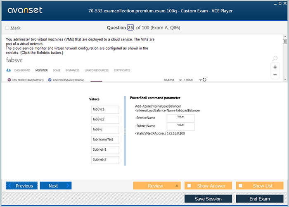Click the Next button right arrow icon

(x=68, y=185)
